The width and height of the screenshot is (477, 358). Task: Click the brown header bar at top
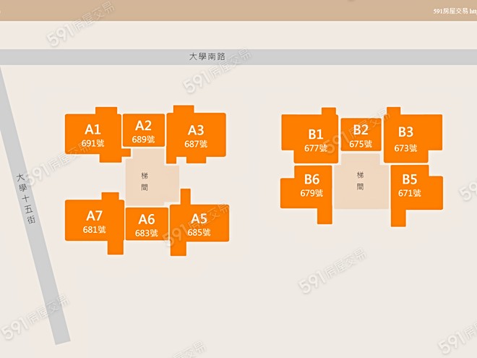point(217,10)
